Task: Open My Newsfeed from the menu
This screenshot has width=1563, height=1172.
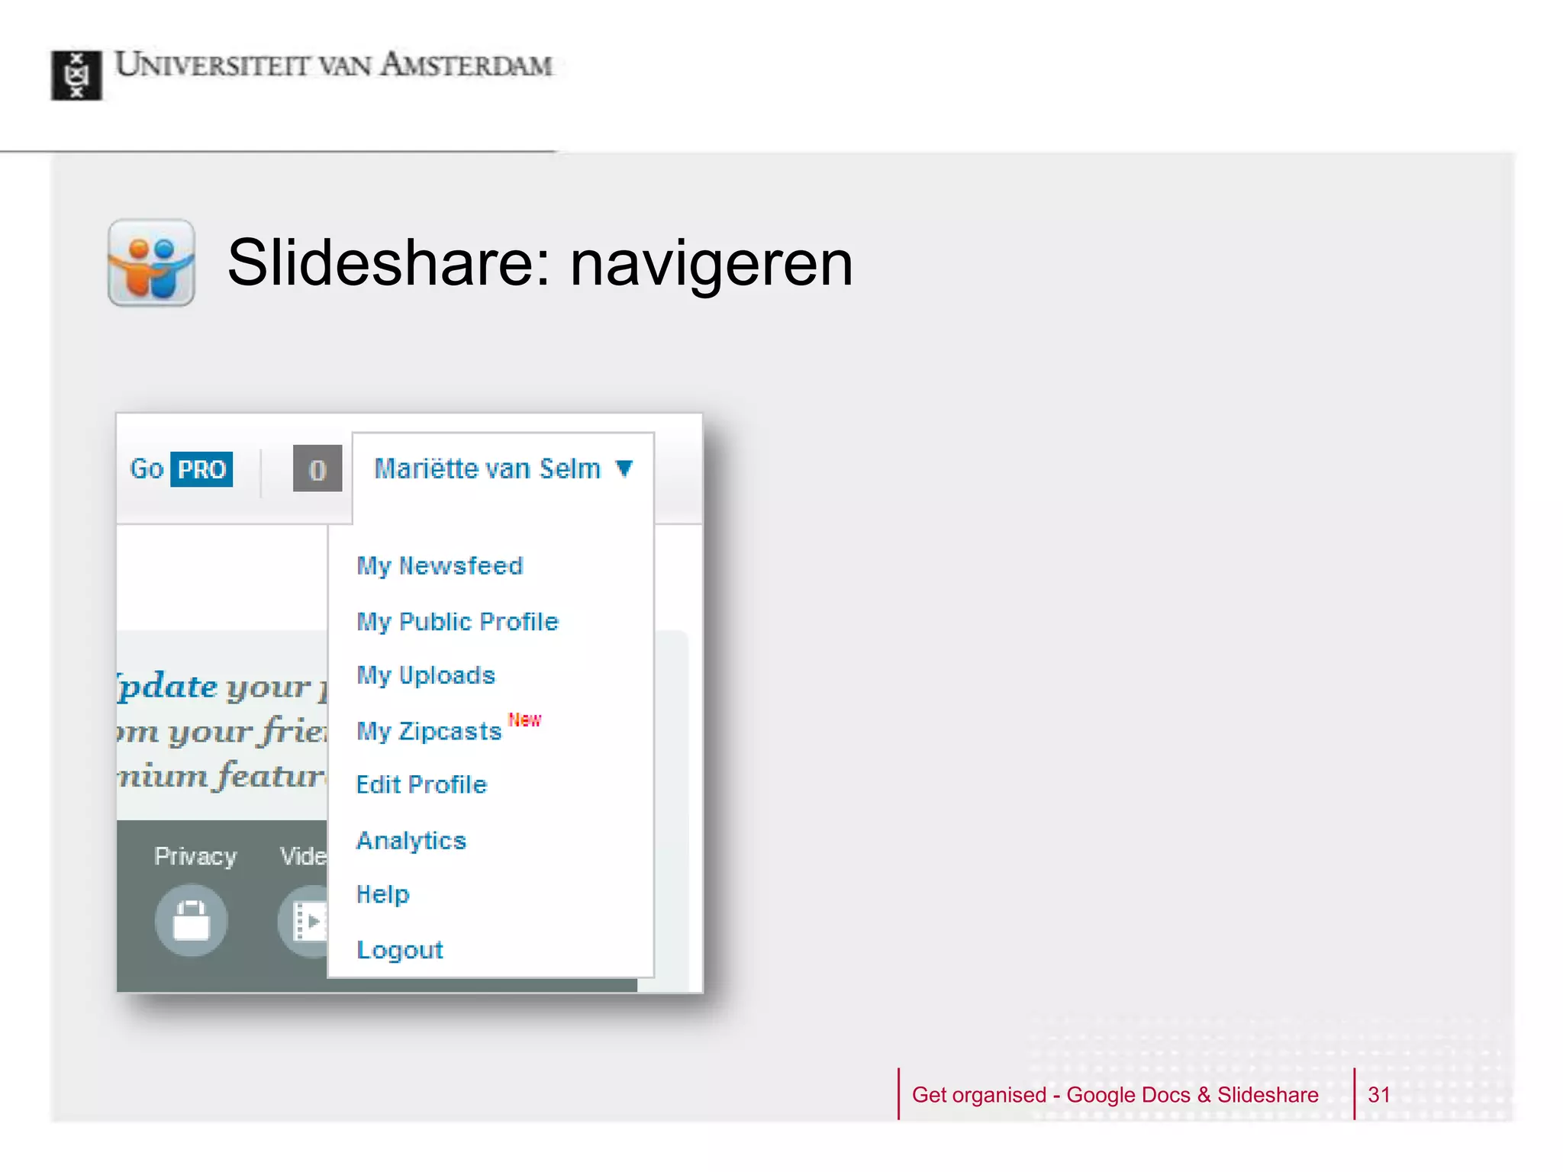Action: [x=440, y=566]
